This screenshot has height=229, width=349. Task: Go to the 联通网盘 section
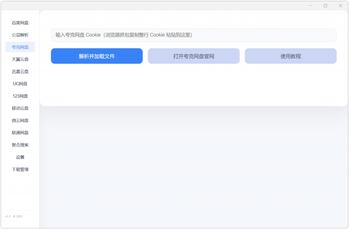(x=20, y=133)
